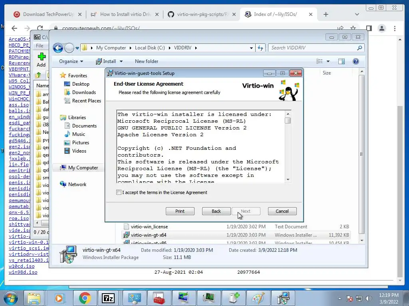Open the Organize menu
409x306 pixels.
pyautogui.click(x=71, y=61)
